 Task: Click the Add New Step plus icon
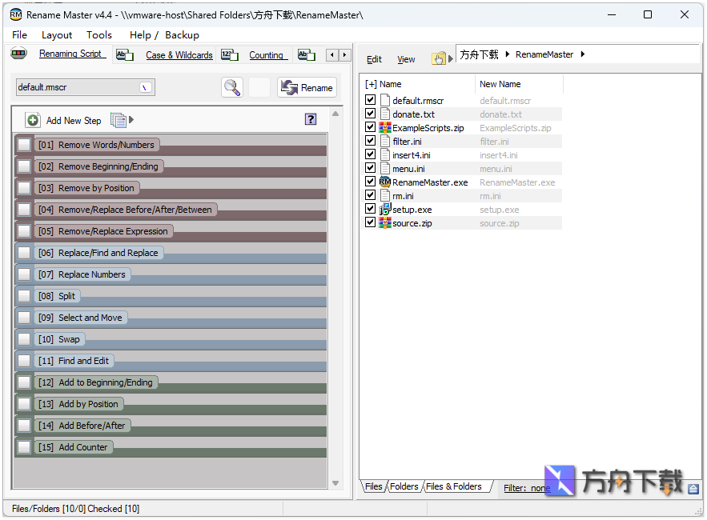point(33,120)
